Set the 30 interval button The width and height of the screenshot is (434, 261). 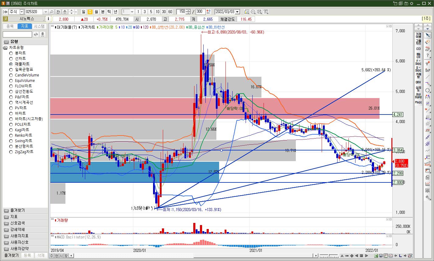point(164,12)
